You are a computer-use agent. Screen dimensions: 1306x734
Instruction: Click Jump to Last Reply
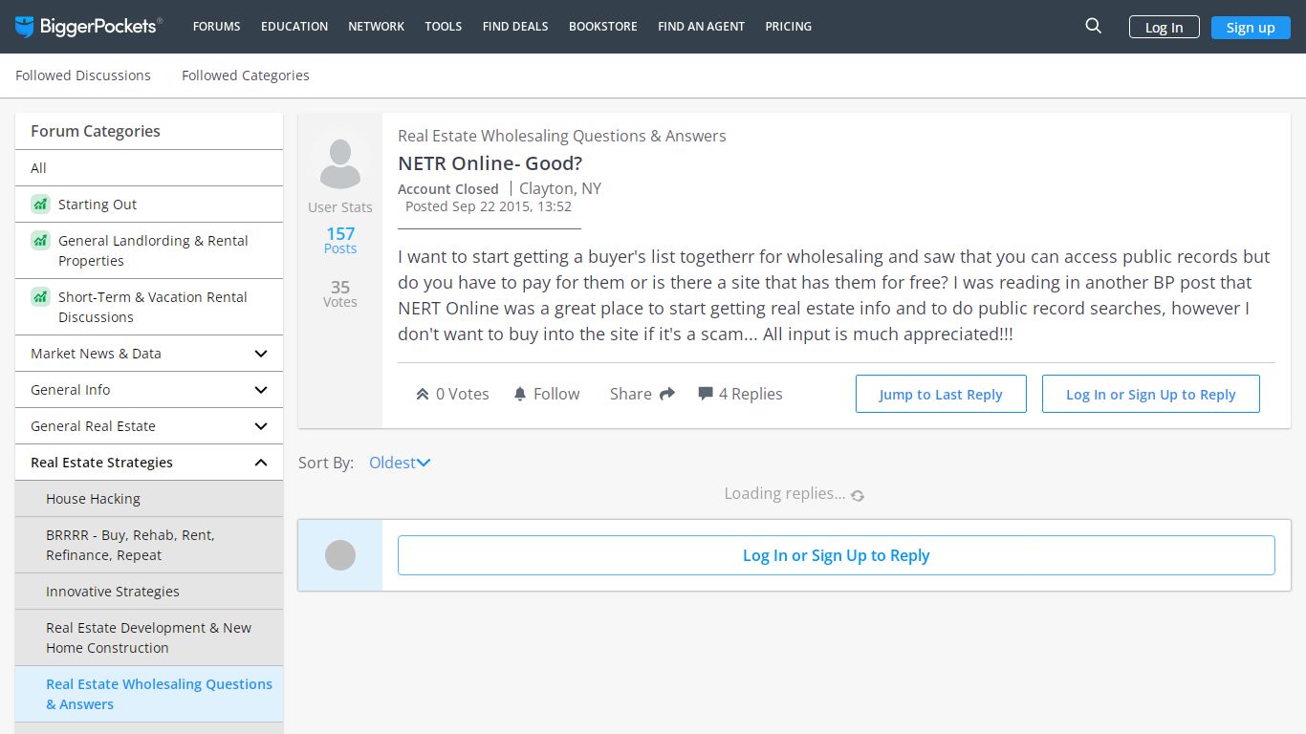(941, 394)
